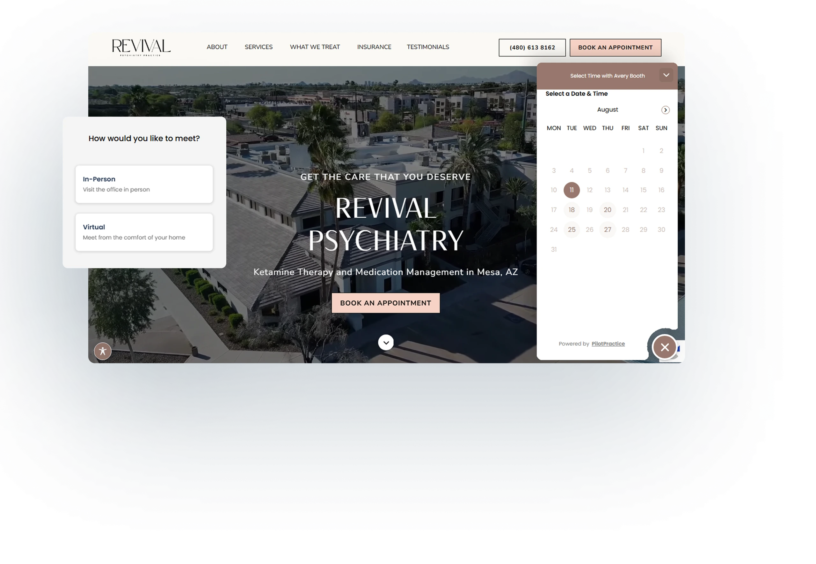The image size is (816, 564).
Task: Click the August month label
Action: coord(607,110)
